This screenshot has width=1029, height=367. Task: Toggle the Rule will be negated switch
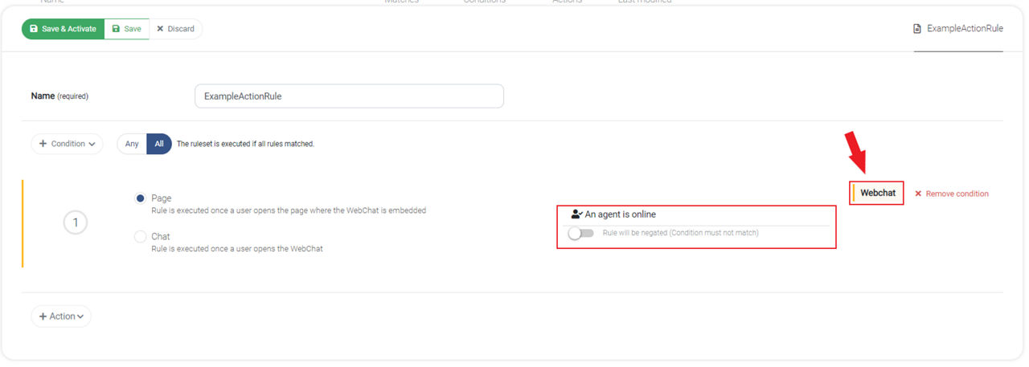coord(580,233)
